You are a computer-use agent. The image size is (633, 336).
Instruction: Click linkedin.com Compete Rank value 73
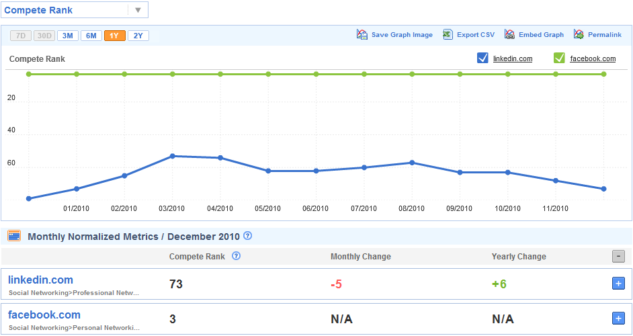pyautogui.click(x=176, y=284)
